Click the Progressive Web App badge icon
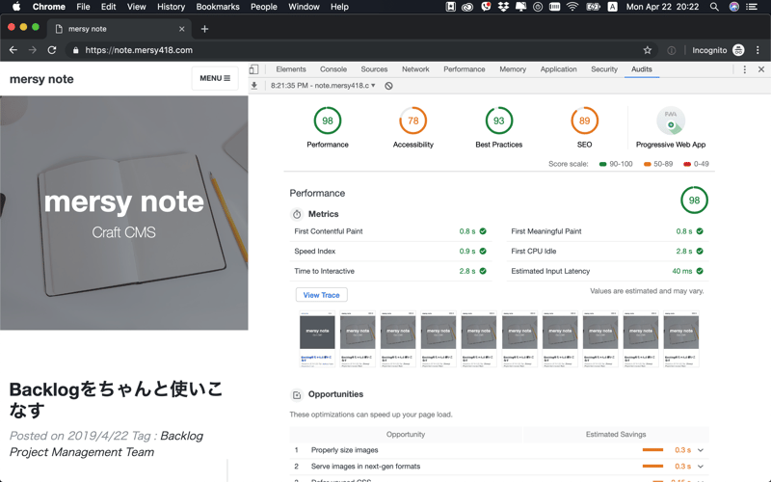Viewport: 771px width, 482px height. coord(671,121)
